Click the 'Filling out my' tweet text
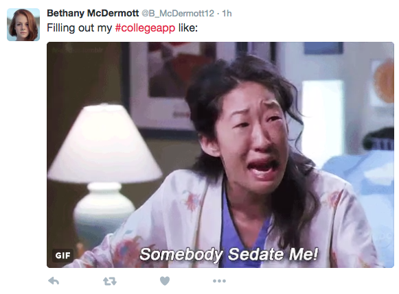399x294 pixels. (79, 28)
